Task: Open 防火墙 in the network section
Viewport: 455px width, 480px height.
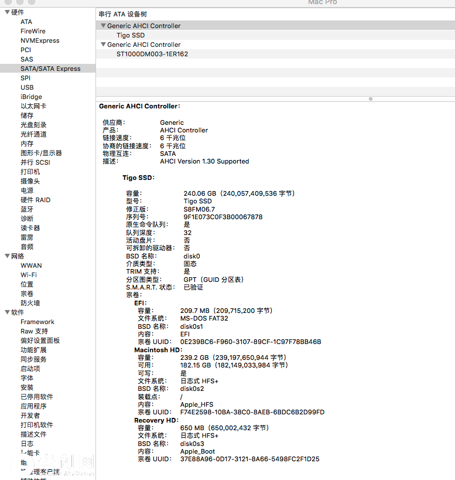Action: [x=30, y=303]
